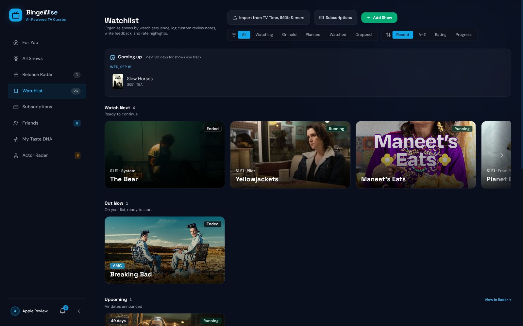This screenshot has height=326, width=523.
Task: Click the Slow Horses title text
Action: (140, 79)
